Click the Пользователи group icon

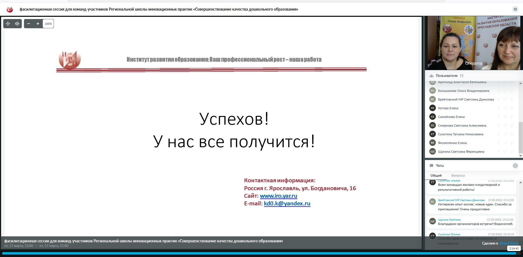431,76
